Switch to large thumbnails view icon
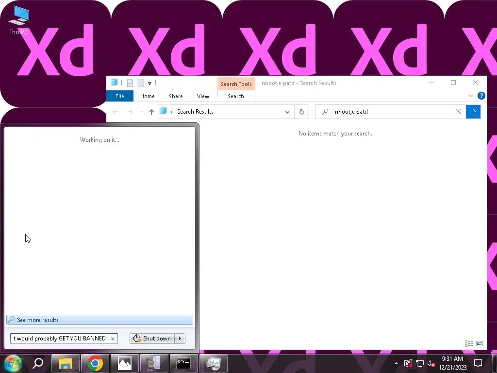Screen dimensions: 497x373 coord(480,343)
